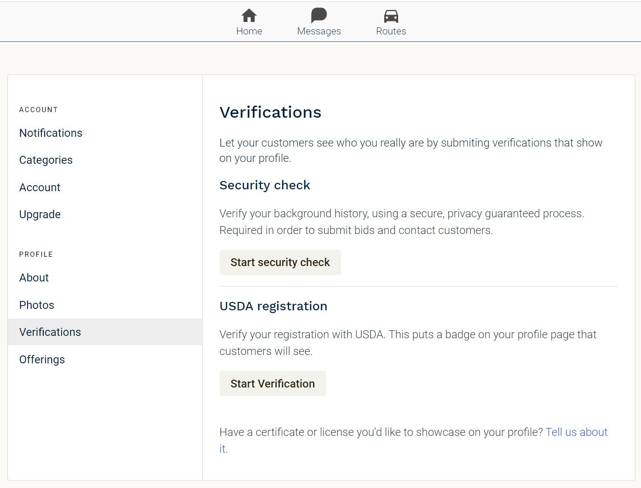This screenshot has width=641, height=488.
Task: Click the Routes car icon
Action: pos(391,16)
